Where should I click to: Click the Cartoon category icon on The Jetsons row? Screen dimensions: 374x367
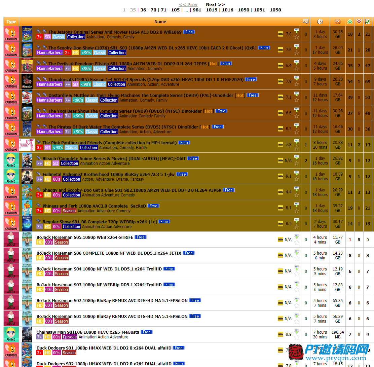click(11, 34)
